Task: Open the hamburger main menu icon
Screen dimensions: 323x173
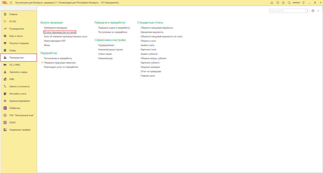Action: pos(10,3)
